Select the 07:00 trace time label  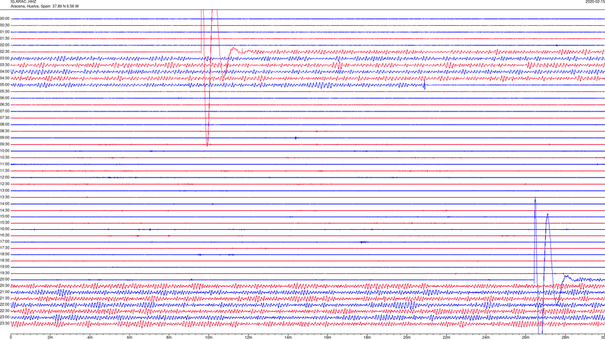[x=4, y=111]
